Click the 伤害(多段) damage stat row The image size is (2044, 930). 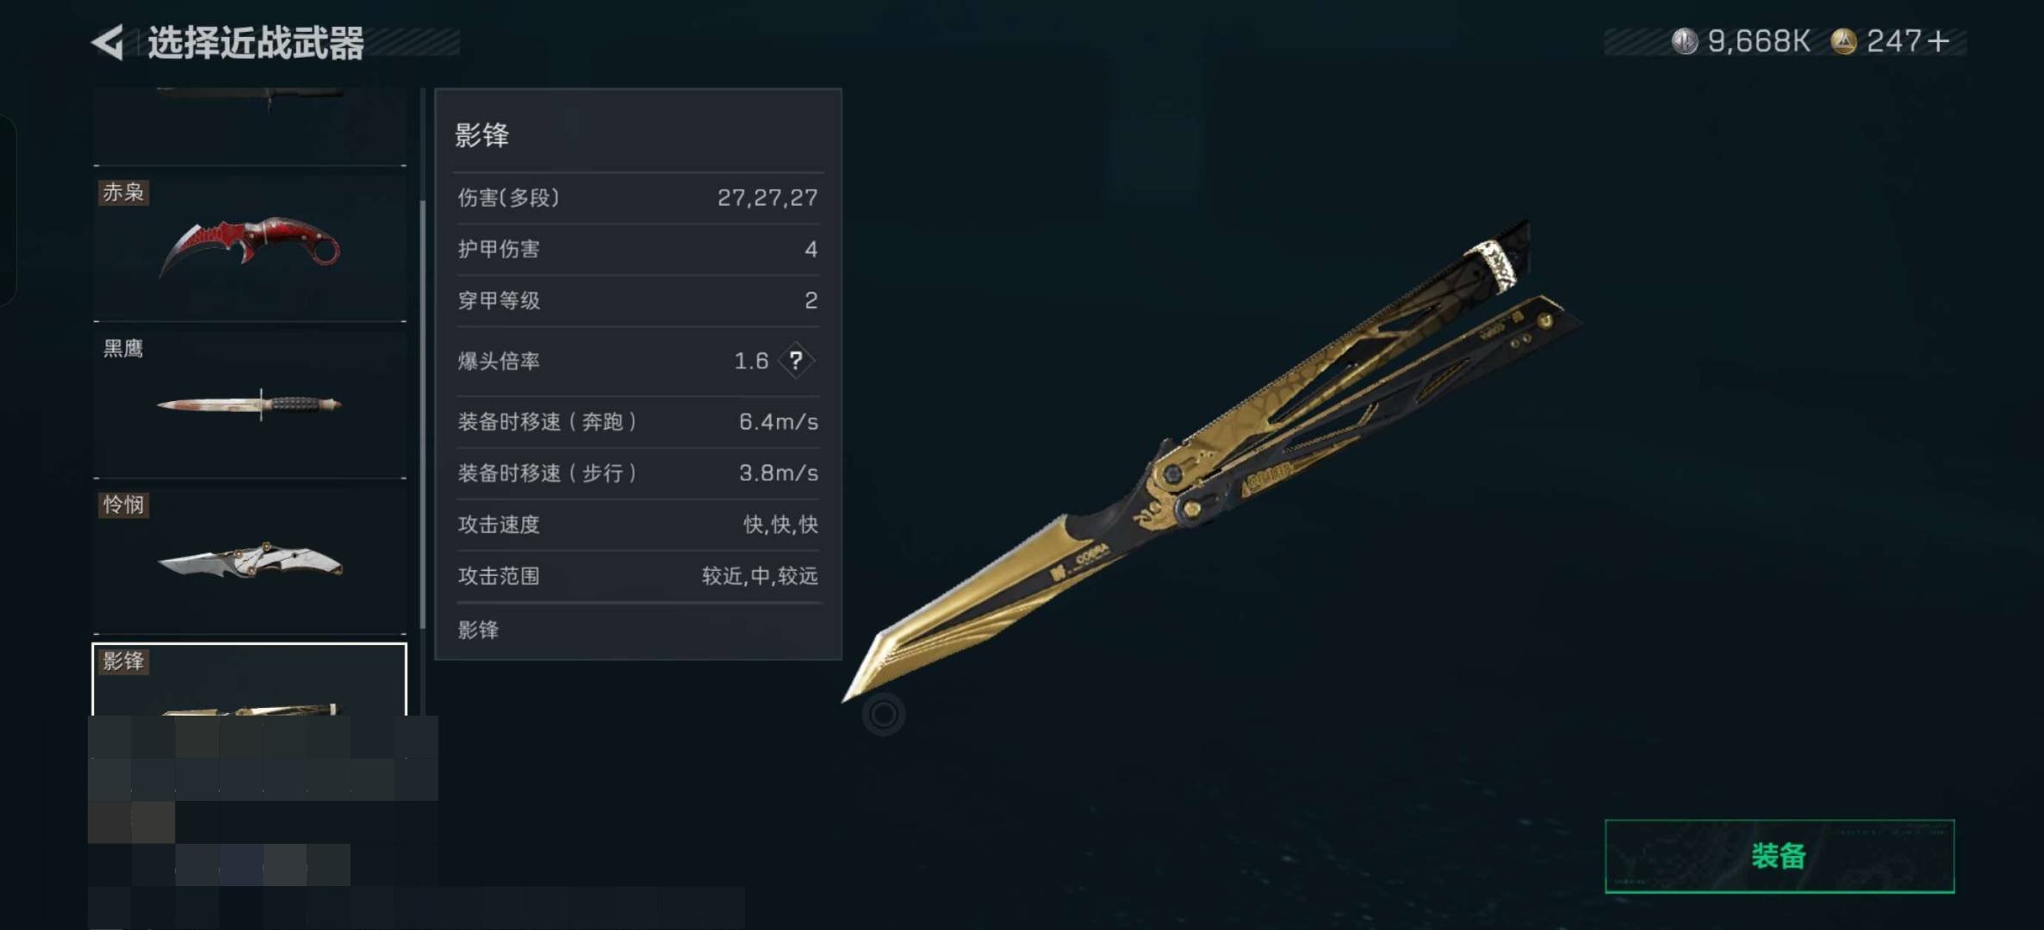pyautogui.click(x=638, y=198)
